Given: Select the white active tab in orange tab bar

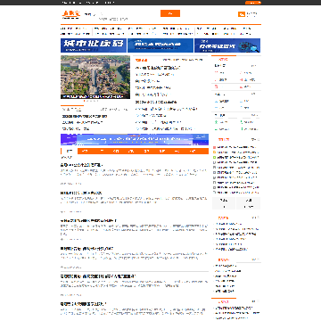Looking at the screenshot, I should coord(70,152).
